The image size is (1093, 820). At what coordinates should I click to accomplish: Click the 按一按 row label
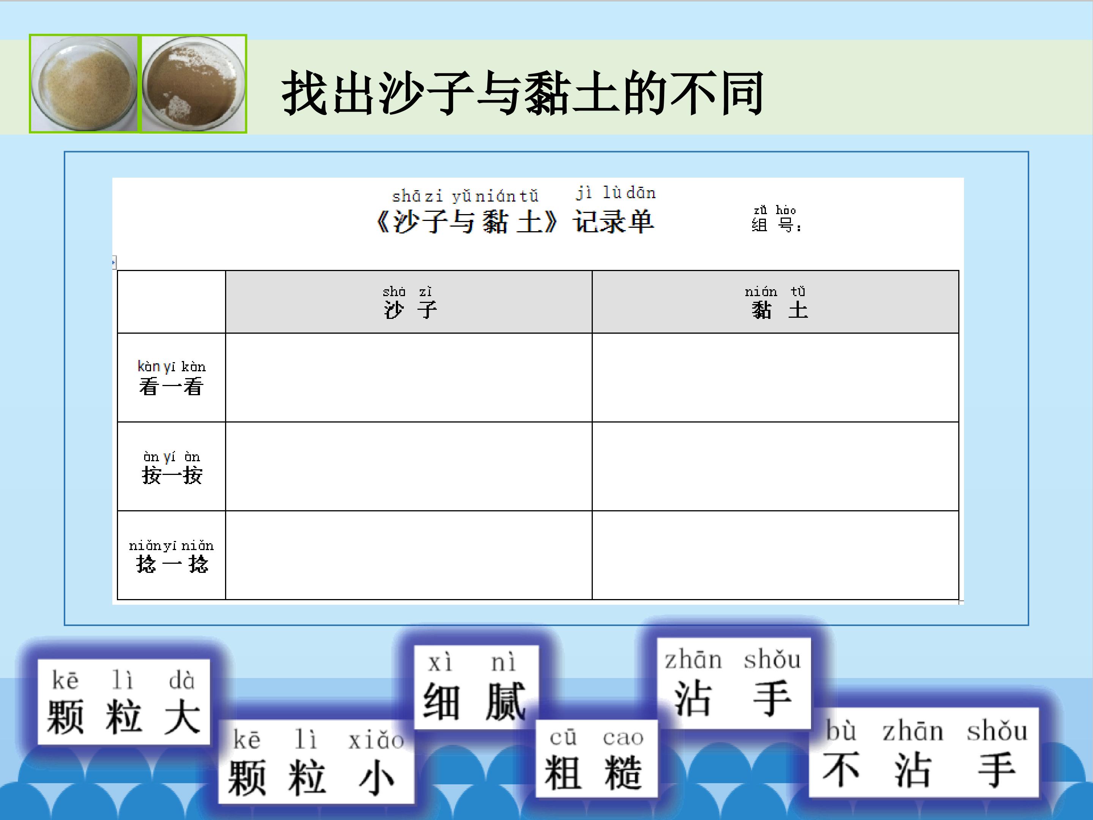point(171,467)
